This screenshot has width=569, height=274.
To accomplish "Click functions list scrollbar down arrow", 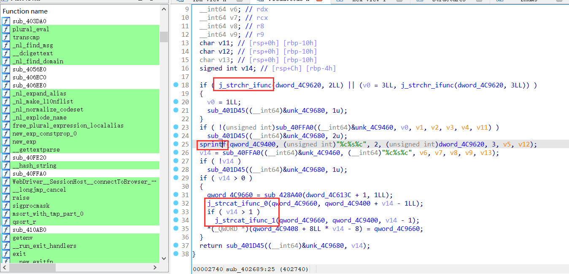I will (x=164, y=259).
